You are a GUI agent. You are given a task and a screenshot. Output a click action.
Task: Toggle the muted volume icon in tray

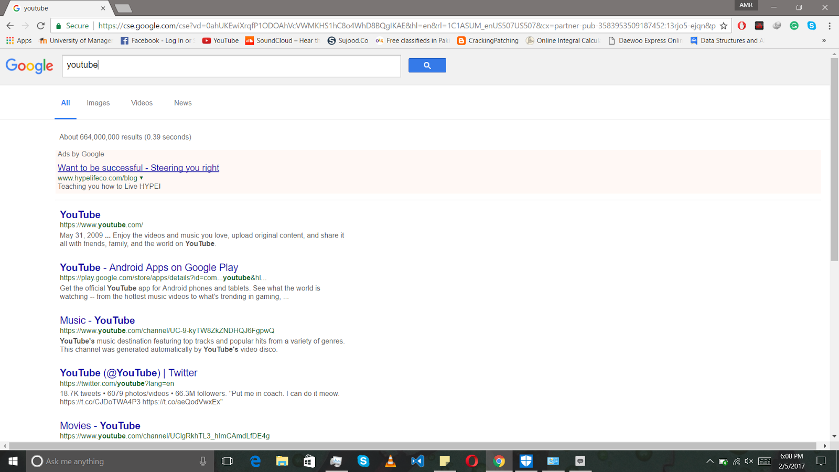(x=748, y=462)
